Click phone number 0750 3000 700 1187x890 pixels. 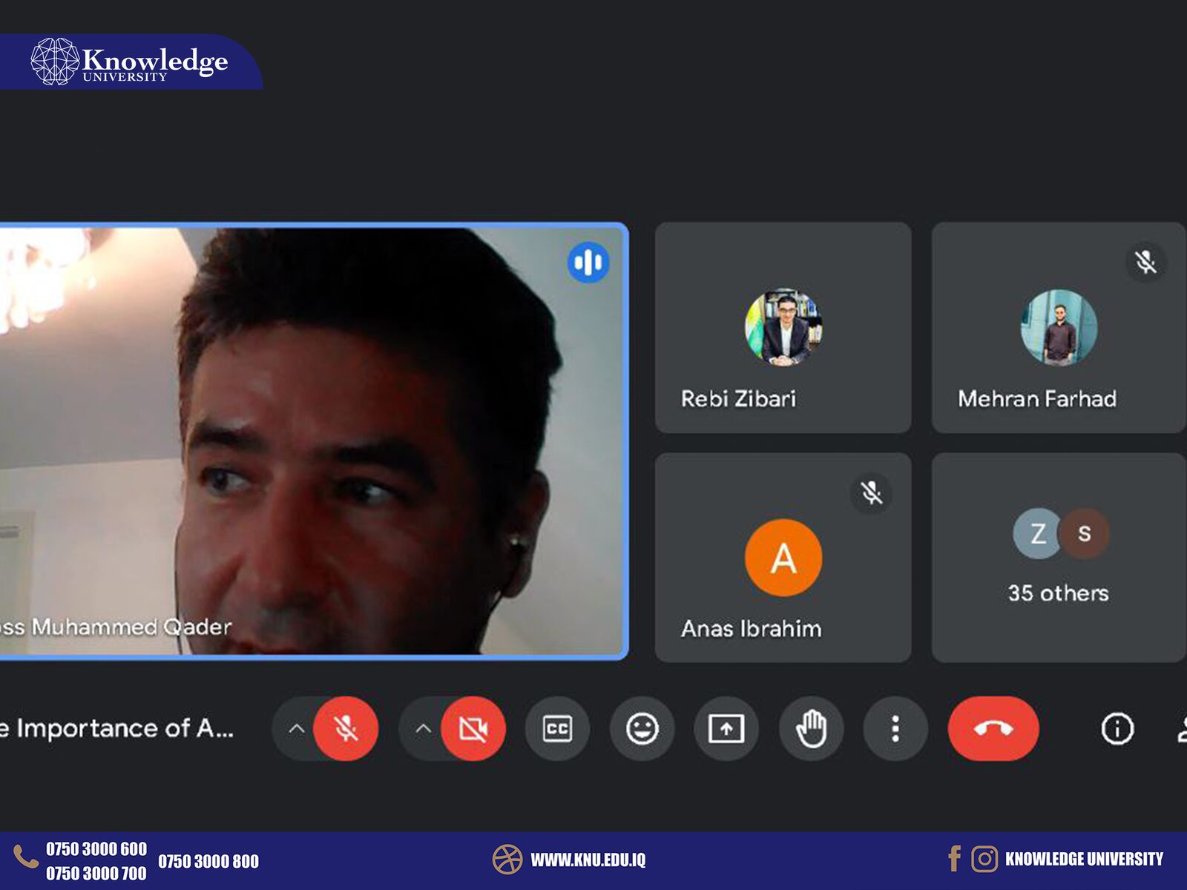click(x=96, y=874)
